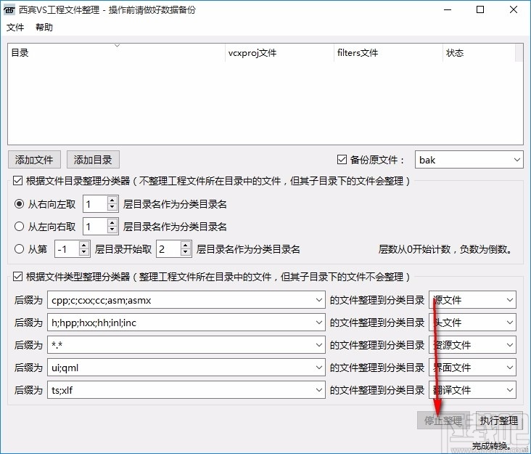Viewport: 531px width, 454px height.
Task: Open the 文件 menu
Action: coord(15,28)
